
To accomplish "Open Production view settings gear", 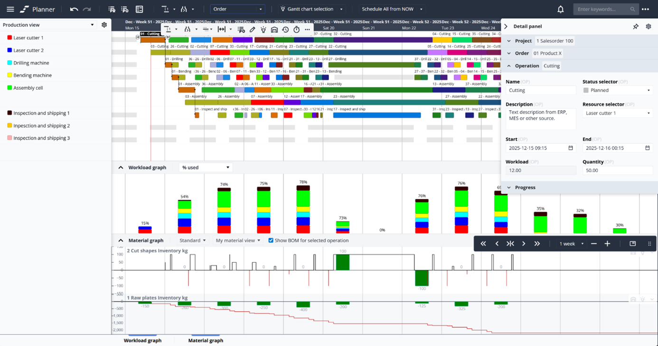I will pyautogui.click(x=104, y=25).
